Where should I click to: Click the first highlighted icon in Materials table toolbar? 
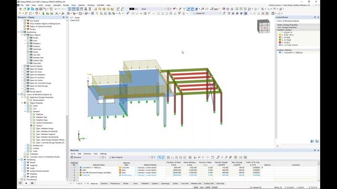pyautogui.click(x=159, y=157)
